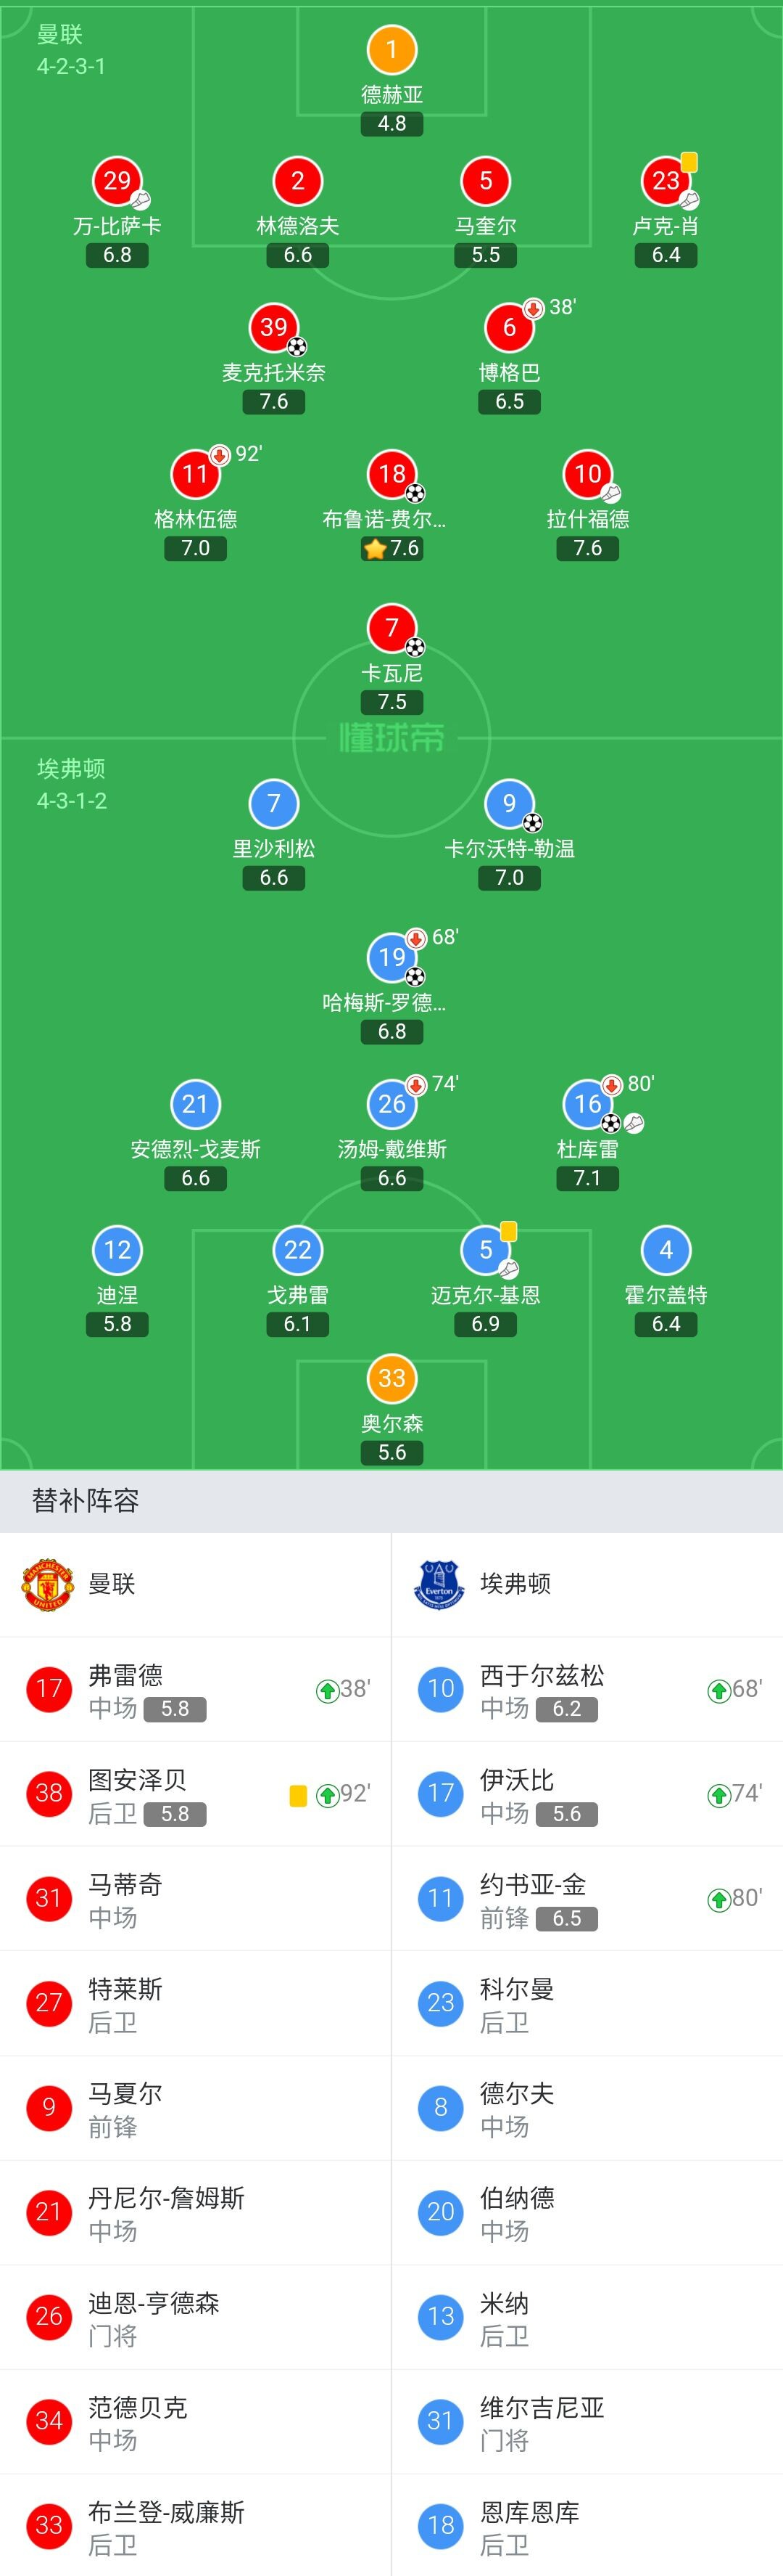Open Dean Henderson substitute entry
Viewport: 783px width, 2576px height.
[196, 2317]
